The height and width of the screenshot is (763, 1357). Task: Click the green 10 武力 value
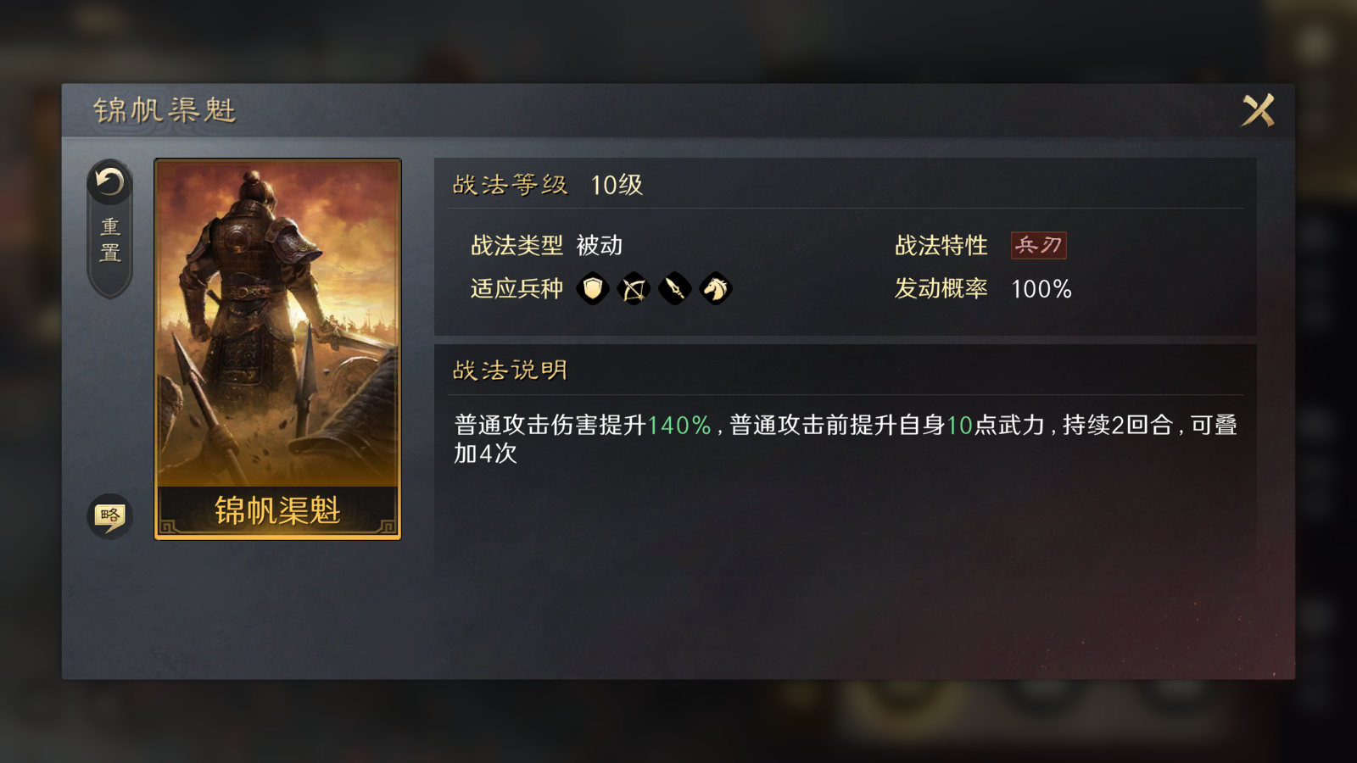click(x=959, y=425)
